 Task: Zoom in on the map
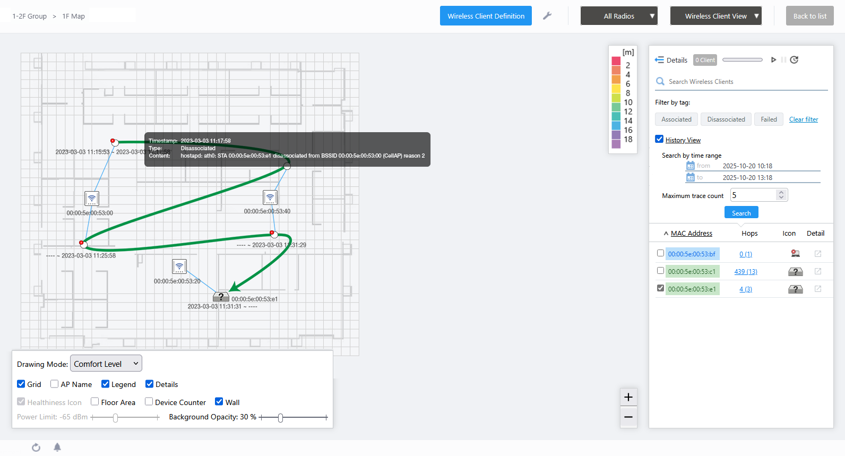pos(628,397)
